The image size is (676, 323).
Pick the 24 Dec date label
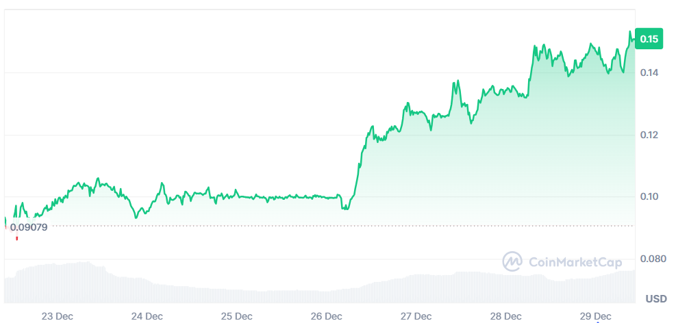[147, 316]
